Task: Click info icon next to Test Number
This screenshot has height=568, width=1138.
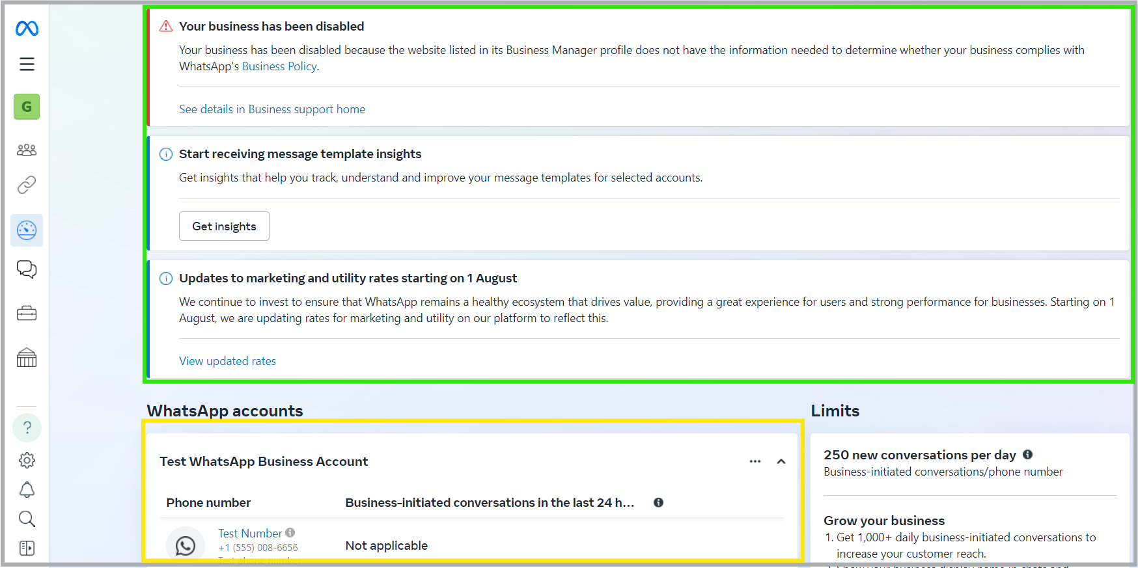Action: [x=290, y=533]
